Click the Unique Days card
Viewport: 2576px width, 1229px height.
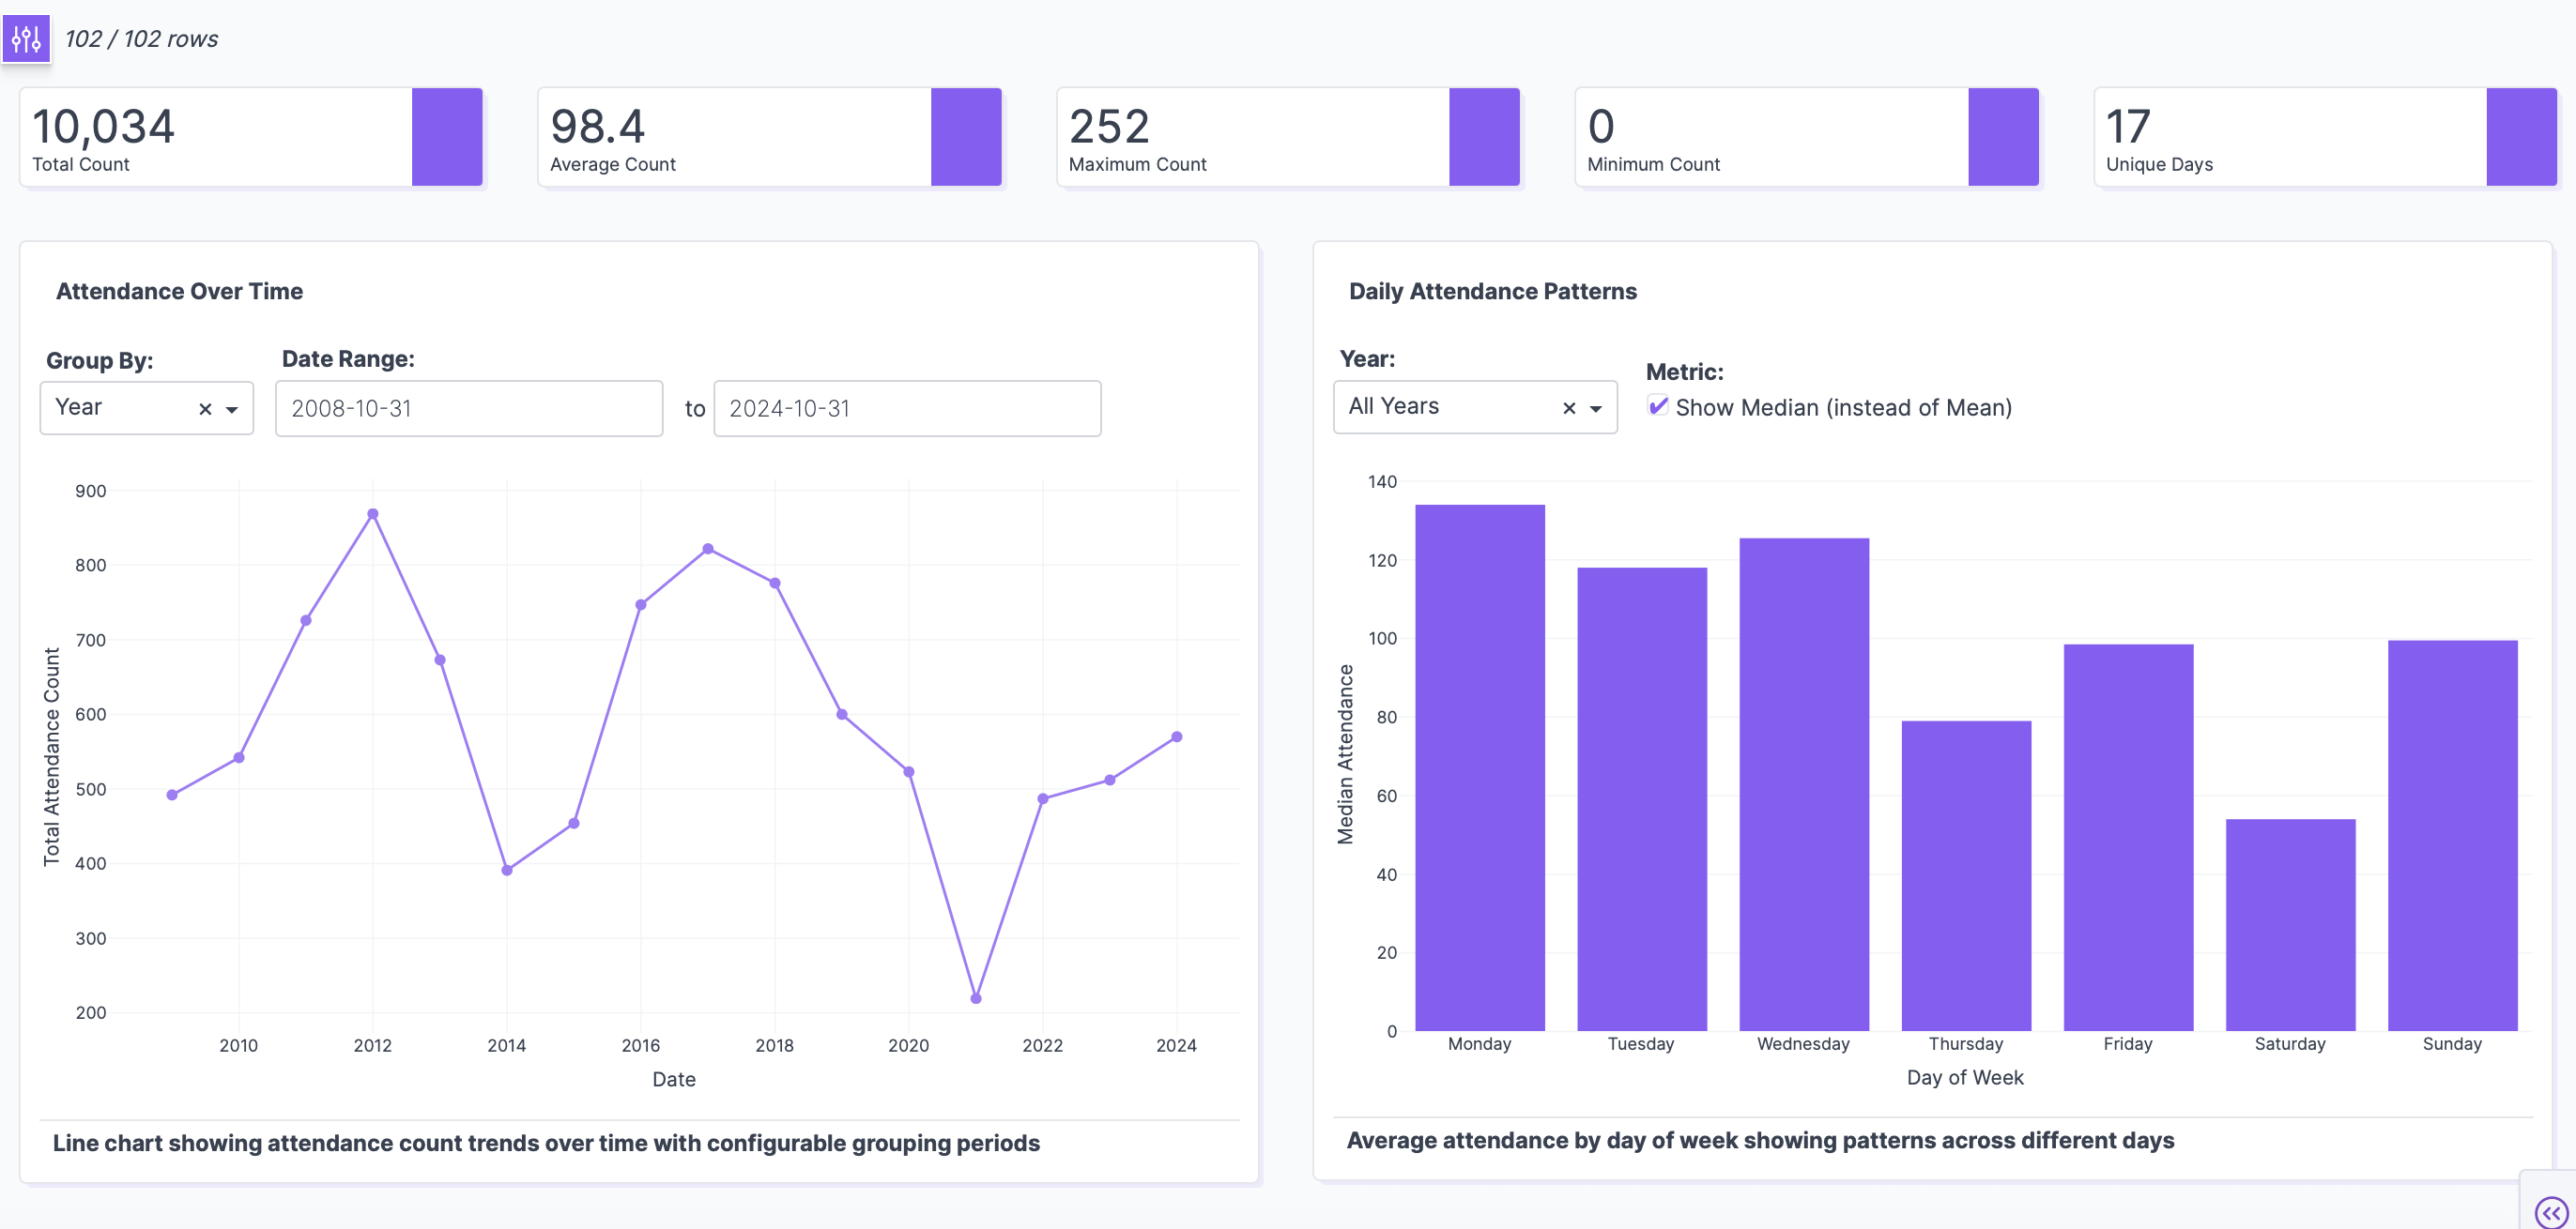pyautogui.click(x=2288, y=137)
